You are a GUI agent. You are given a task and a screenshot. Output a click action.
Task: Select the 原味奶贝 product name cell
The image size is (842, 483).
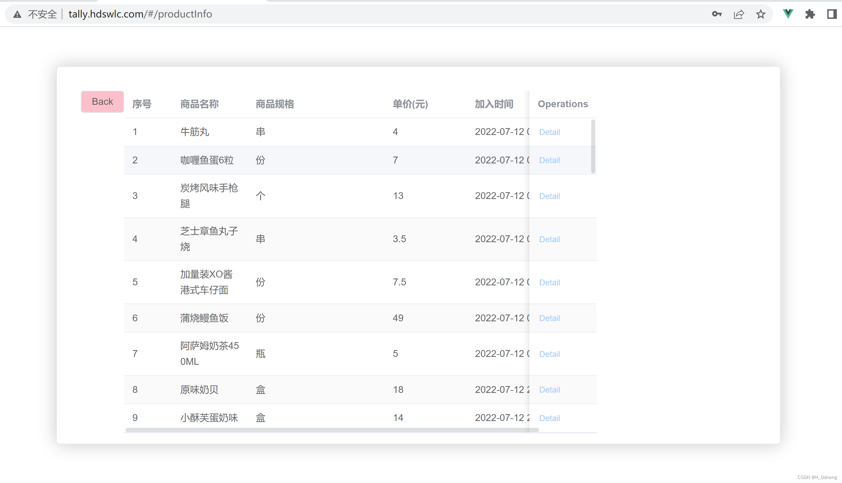tap(199, 390)
